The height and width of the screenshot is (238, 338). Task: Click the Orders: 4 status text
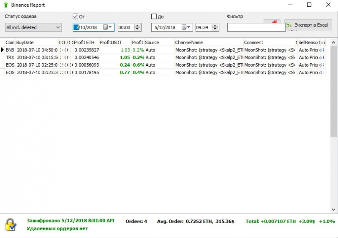click(136, 221)
